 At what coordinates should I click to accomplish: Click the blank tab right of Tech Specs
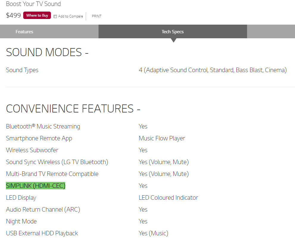click(271, 32)
